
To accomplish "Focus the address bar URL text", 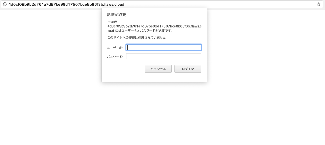I will (66, 4).
